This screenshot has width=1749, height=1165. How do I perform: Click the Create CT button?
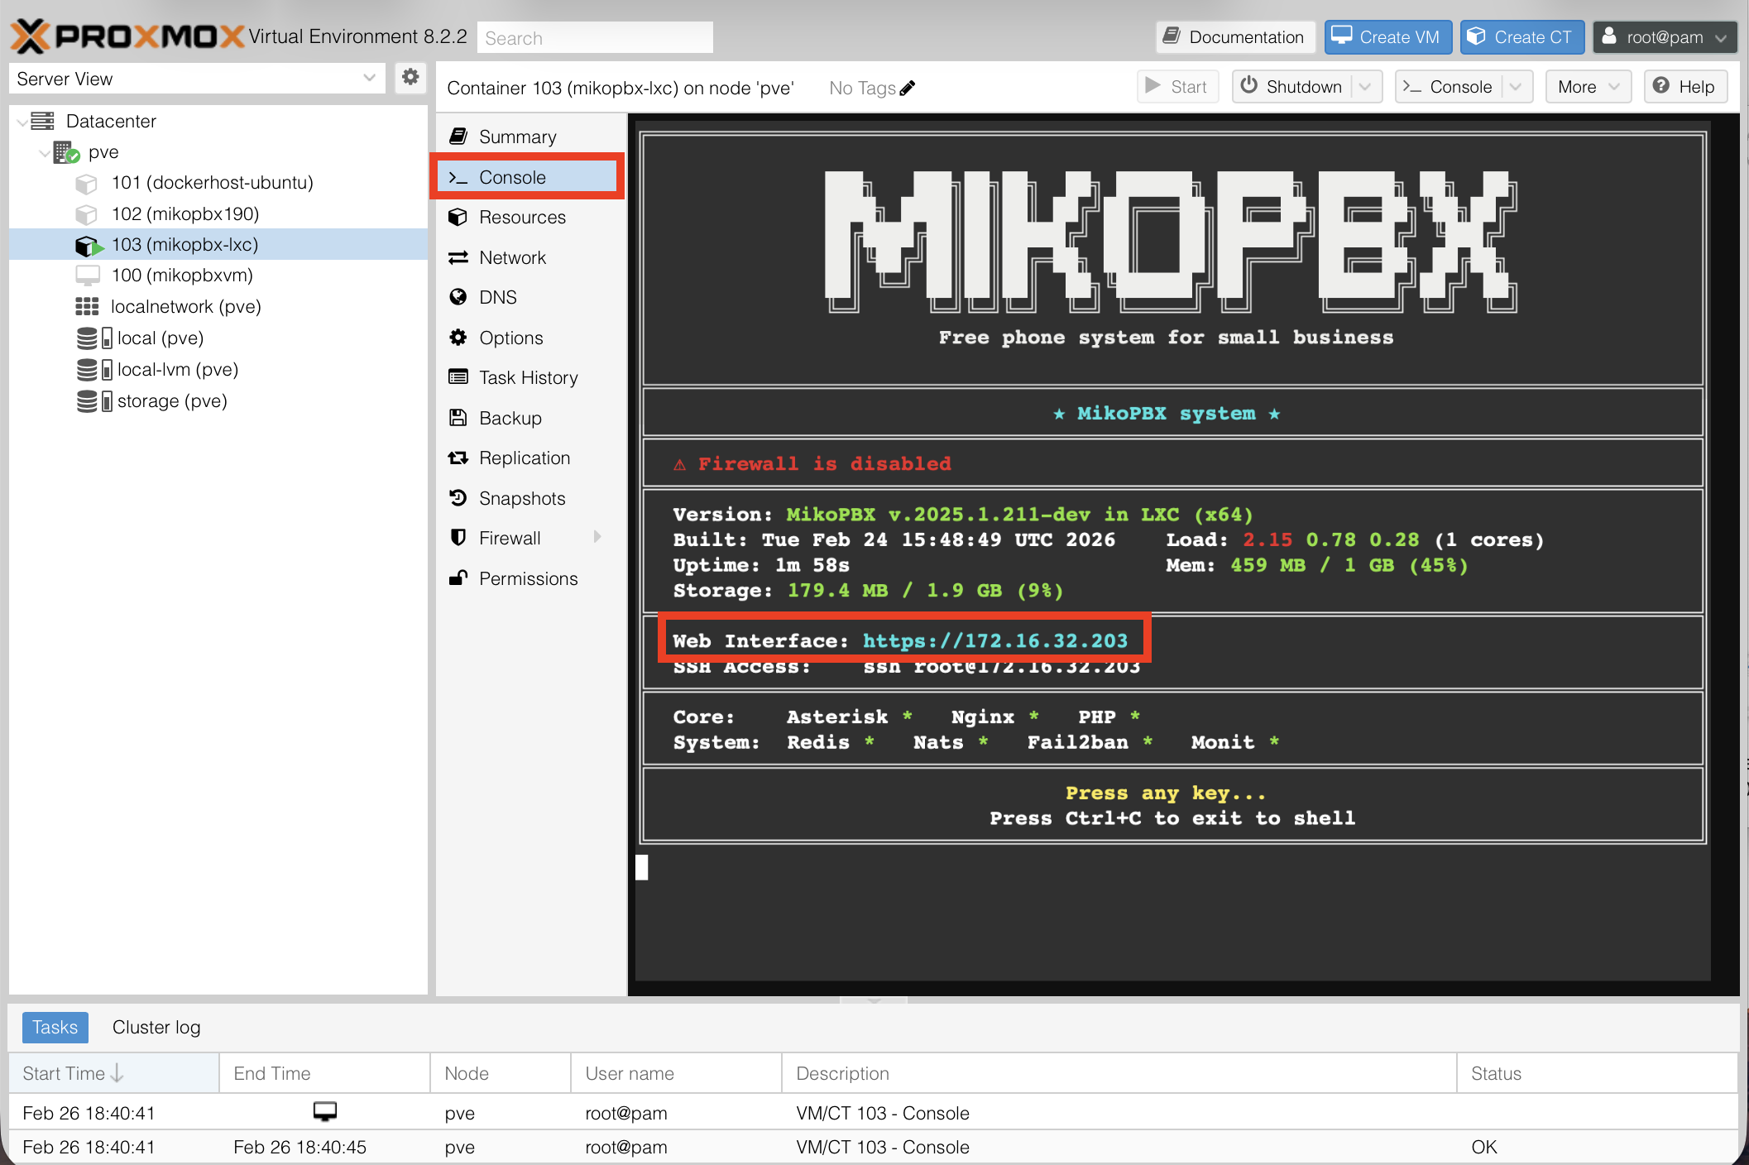point(1521,37)
